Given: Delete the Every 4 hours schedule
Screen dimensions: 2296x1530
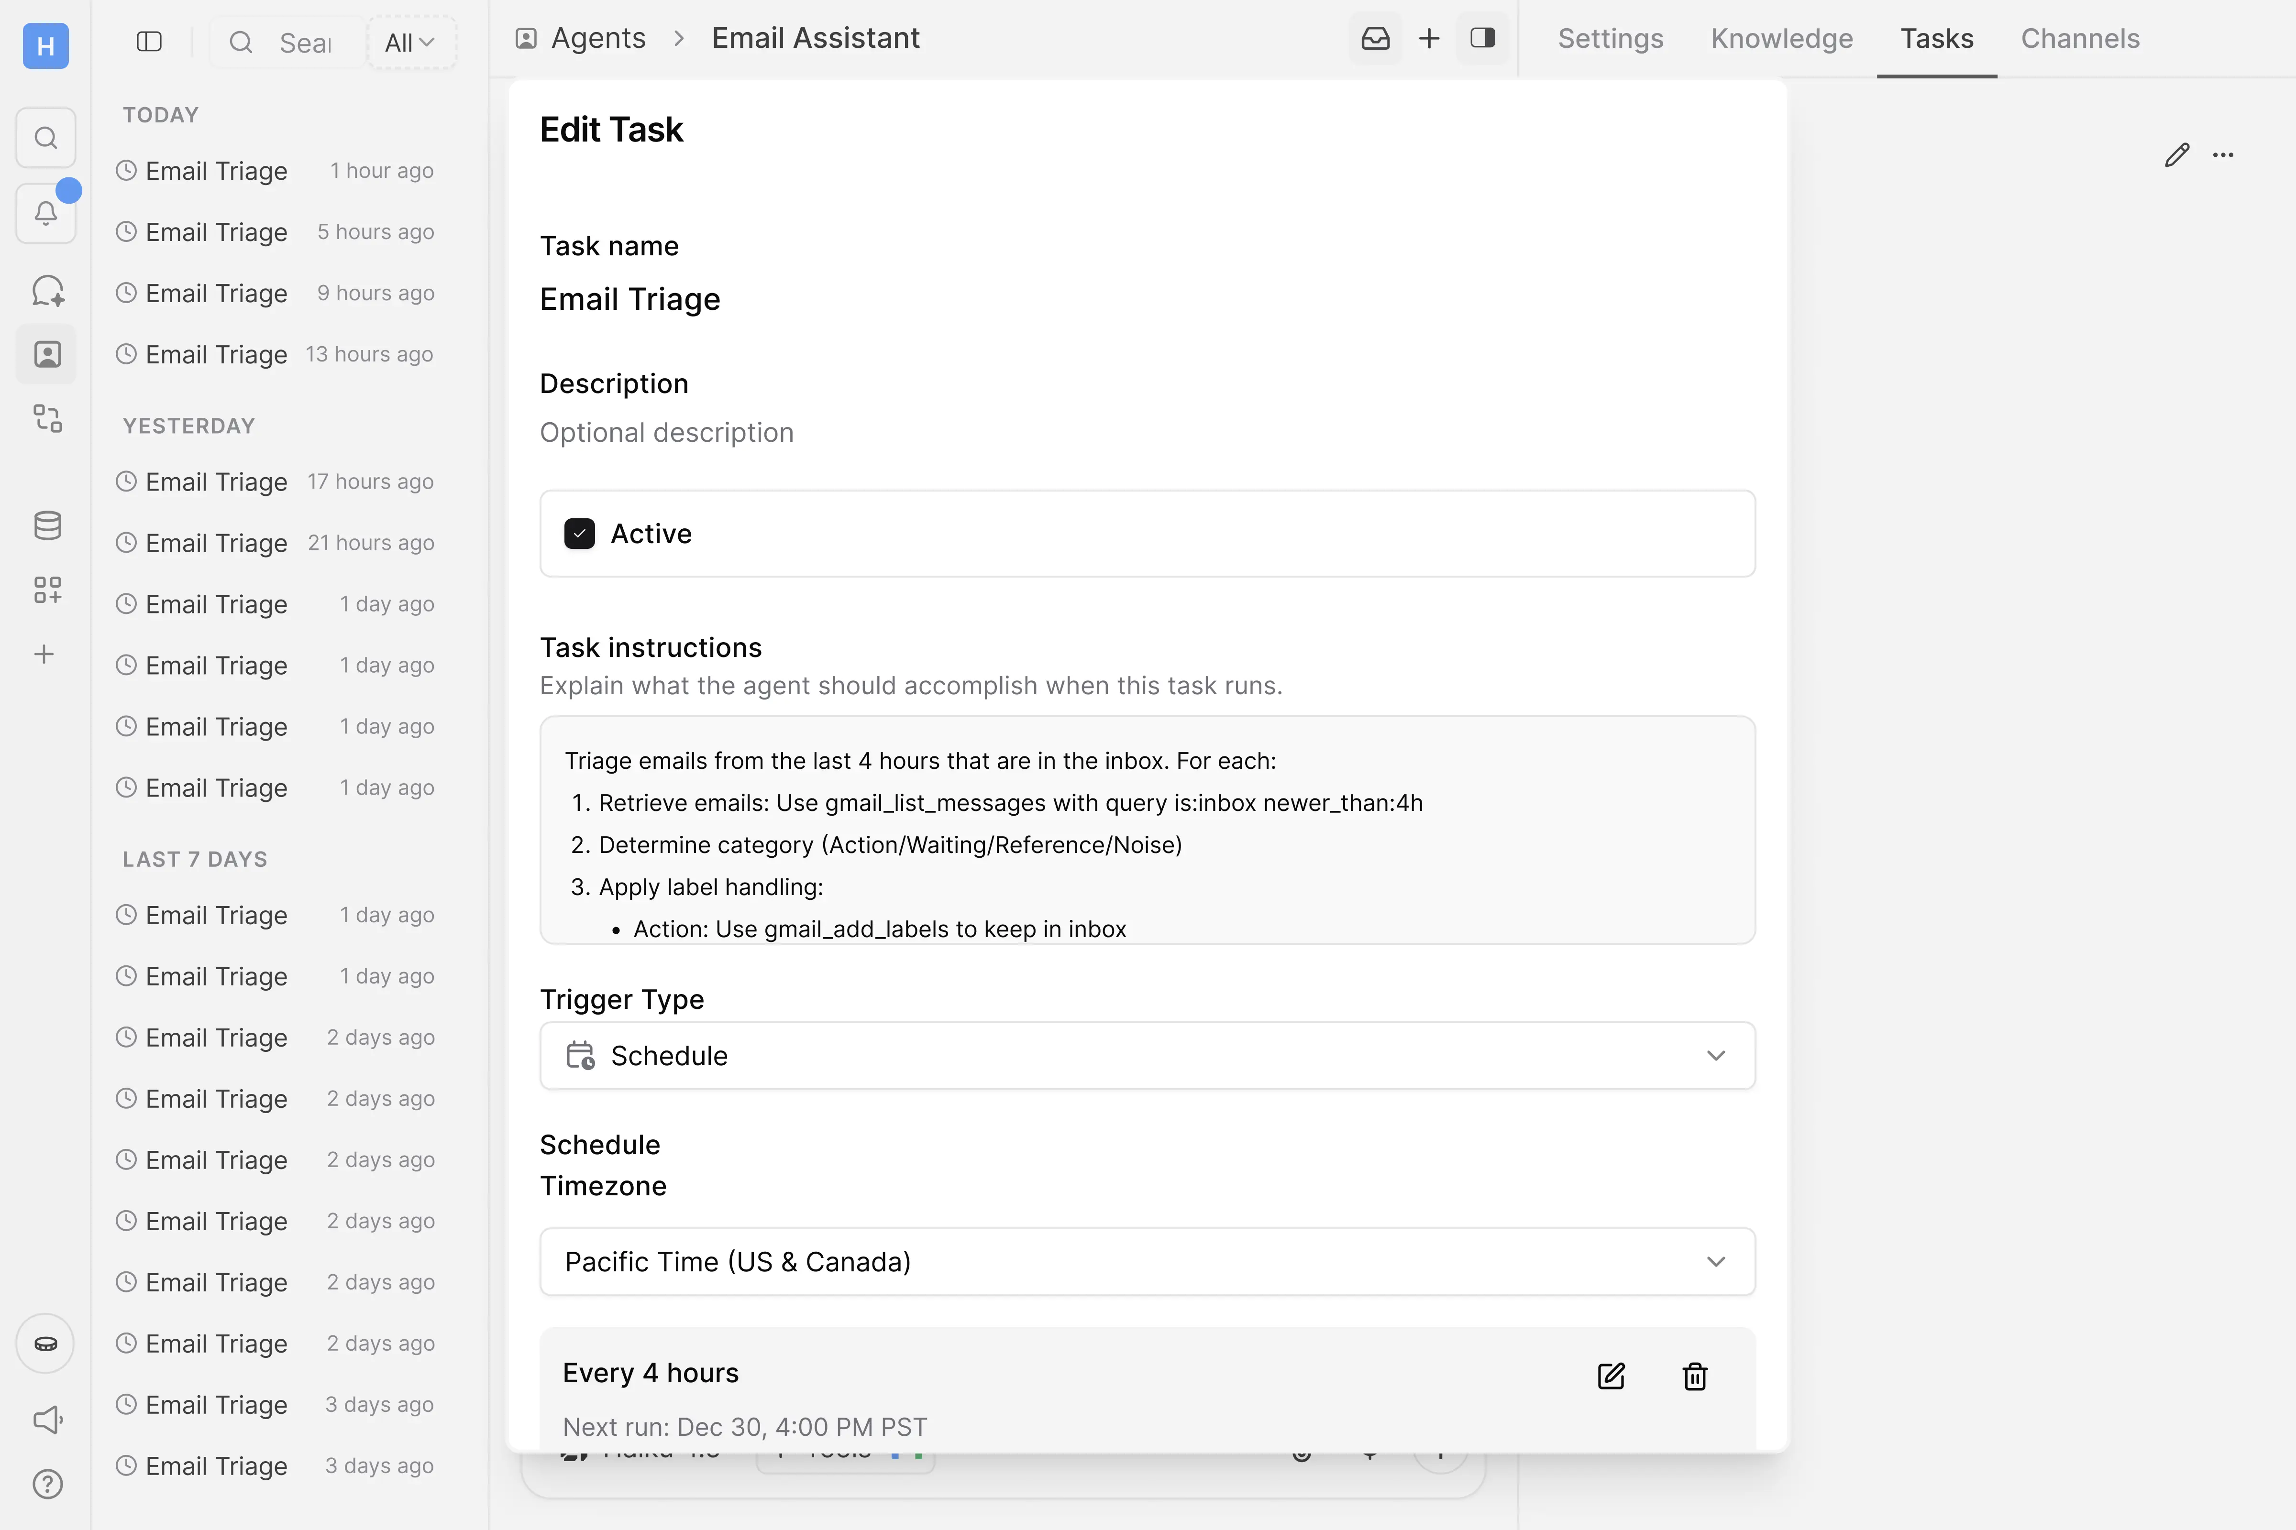Looking at the screenshot, I should (x=1695, y=1376).
